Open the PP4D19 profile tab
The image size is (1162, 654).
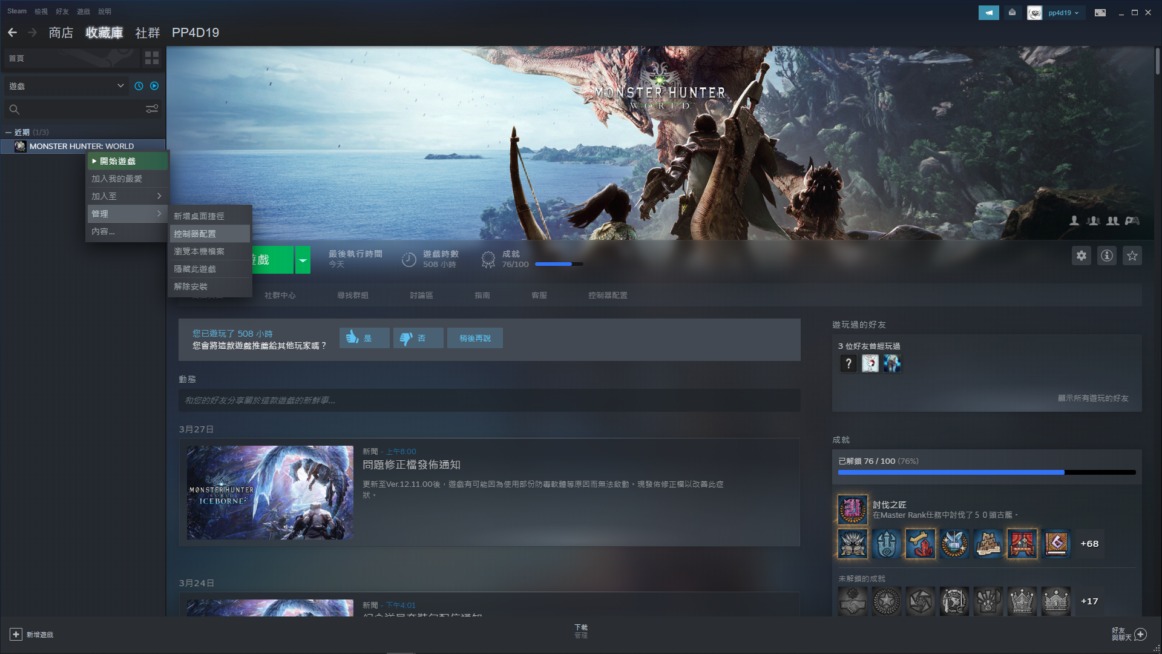195,33
